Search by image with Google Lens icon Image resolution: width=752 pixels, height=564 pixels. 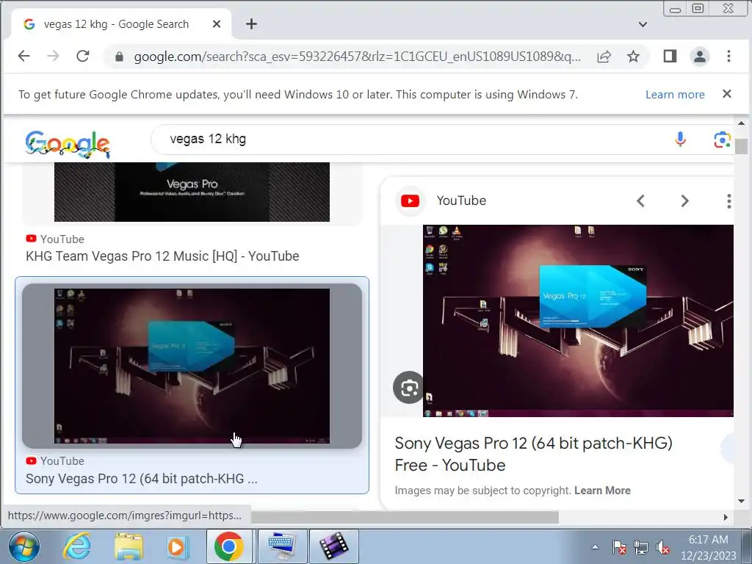click(722, 140)
